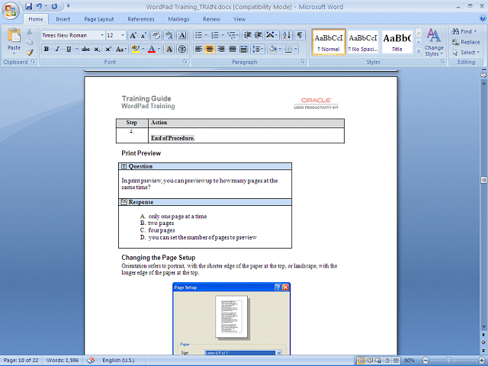Switch to Full Screen Reading view
This screenshot has width=488, height=366.
[x=370, y=361]
